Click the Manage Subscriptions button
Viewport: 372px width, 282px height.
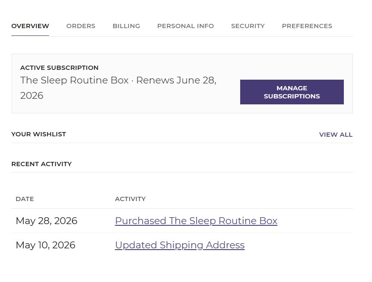pos(292,92)
